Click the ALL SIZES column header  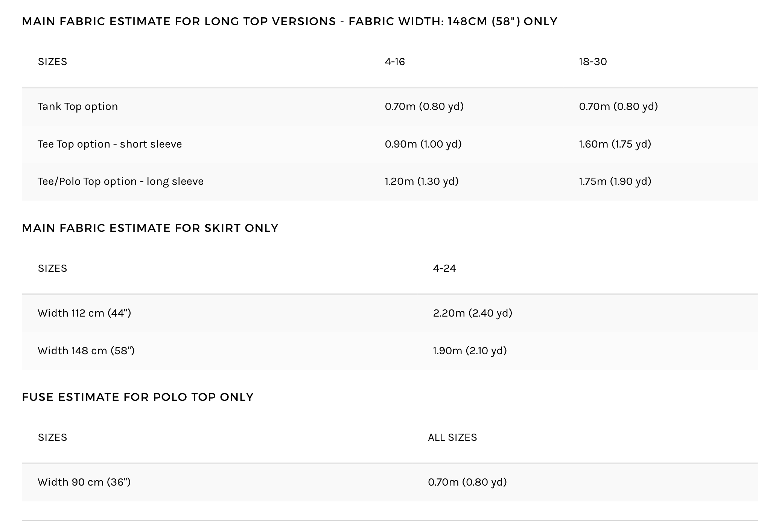[x=452, y=437]
